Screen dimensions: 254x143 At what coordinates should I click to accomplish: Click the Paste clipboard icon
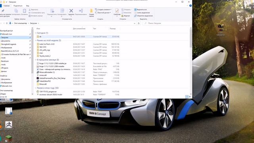pos(25,11)
